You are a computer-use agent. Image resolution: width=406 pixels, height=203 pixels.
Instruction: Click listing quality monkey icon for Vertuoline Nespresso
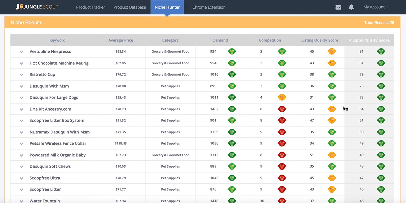coord(332,51)
